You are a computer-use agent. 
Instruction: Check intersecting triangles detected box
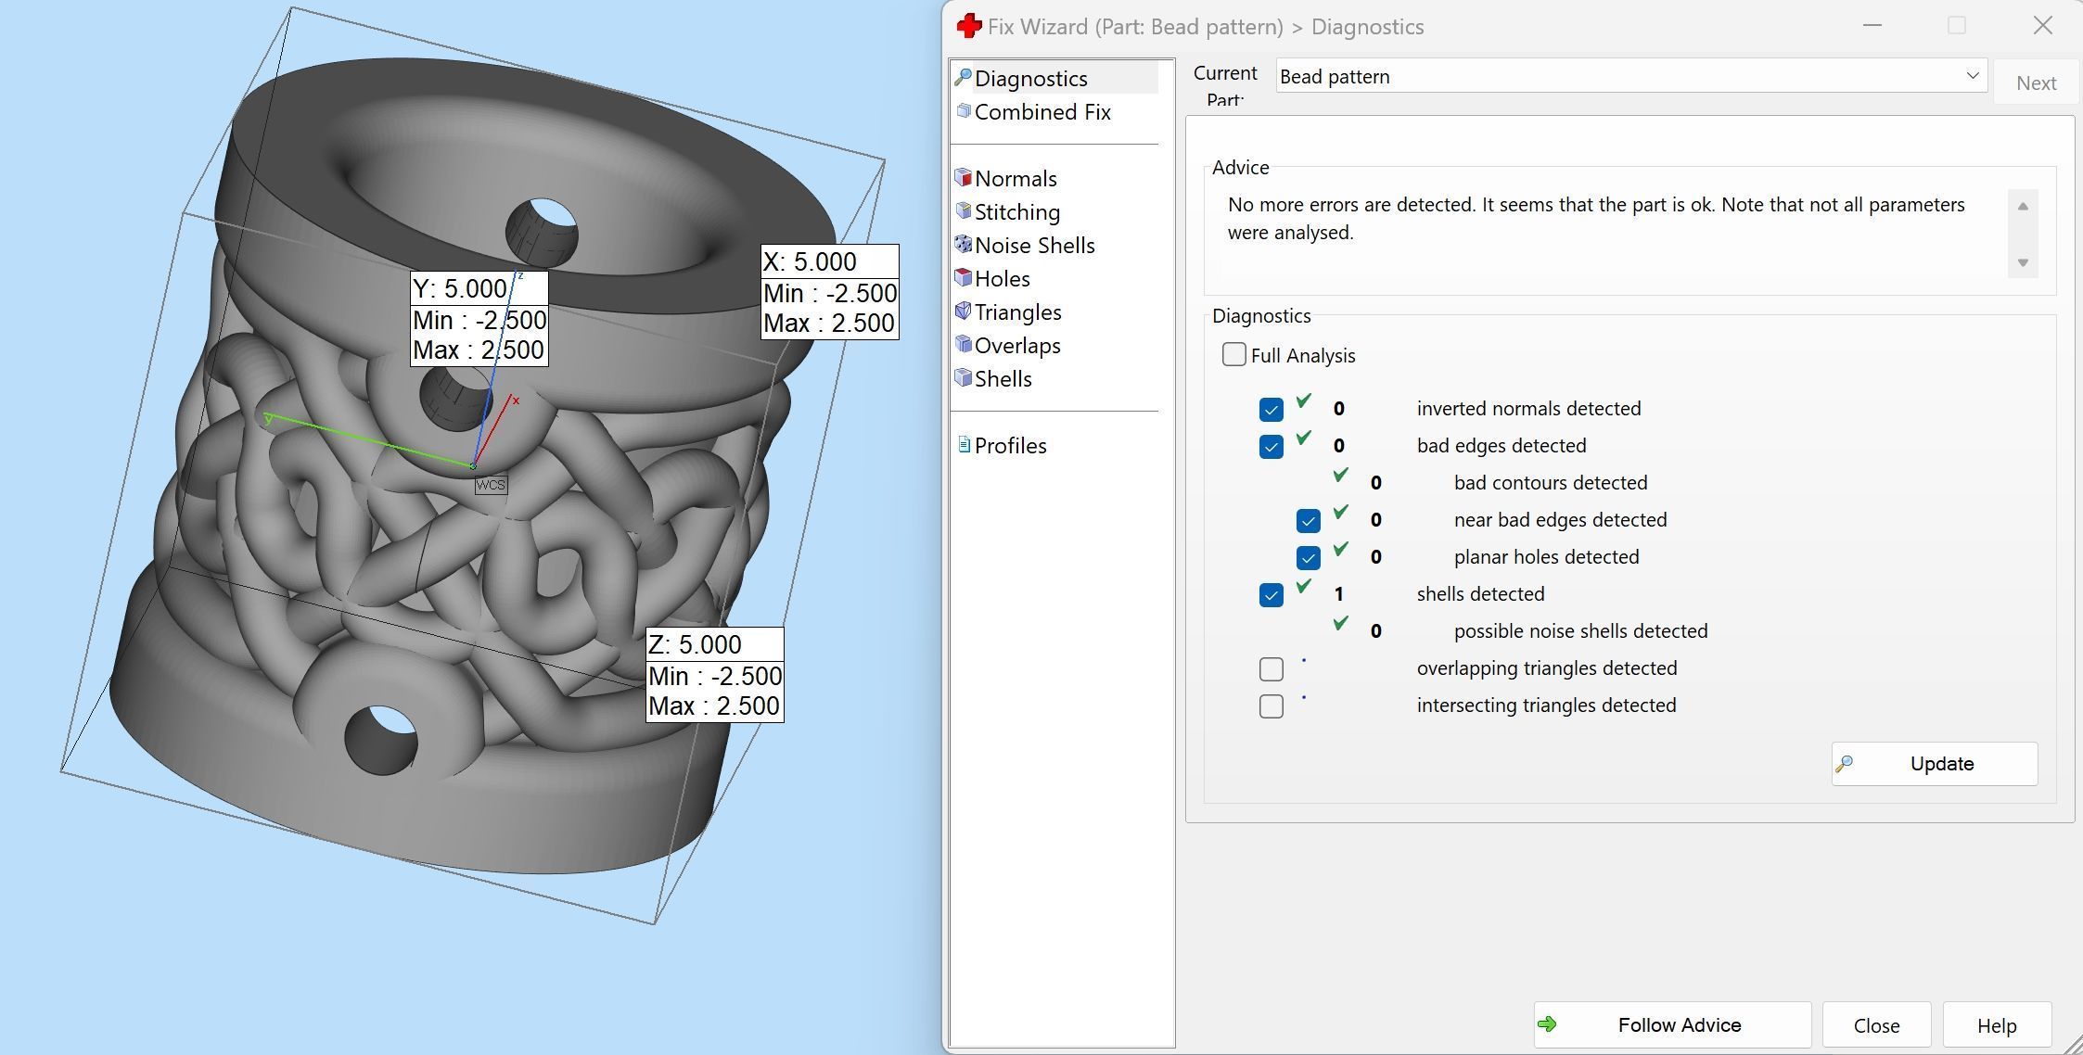click(1271, 705)
